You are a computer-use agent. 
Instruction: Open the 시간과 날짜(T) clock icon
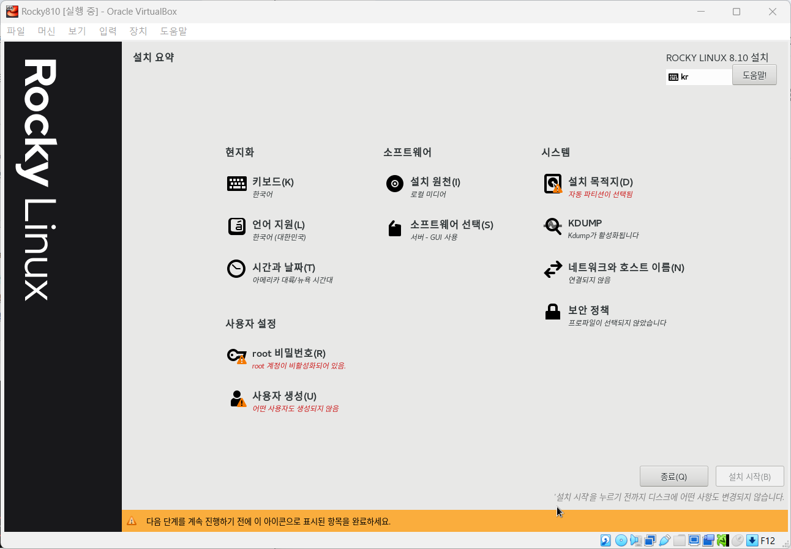pos(236,269)
